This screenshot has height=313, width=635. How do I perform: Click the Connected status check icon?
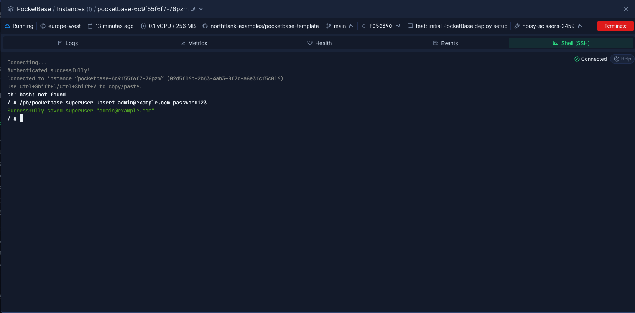(x=577, y=59)
